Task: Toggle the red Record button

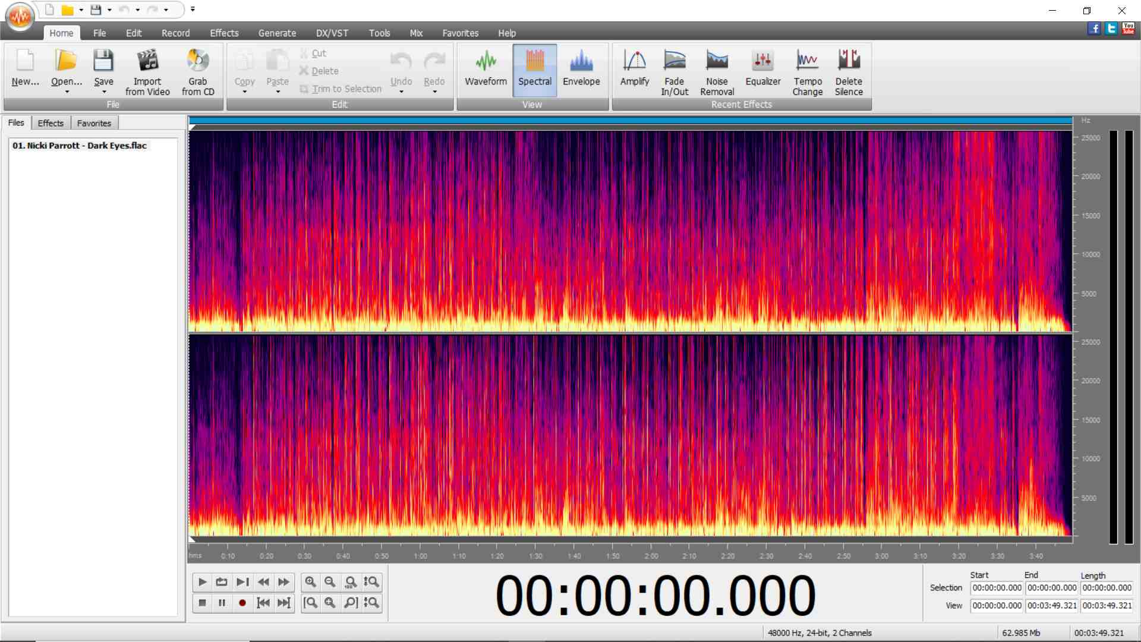Action: (x=242, y=603)
